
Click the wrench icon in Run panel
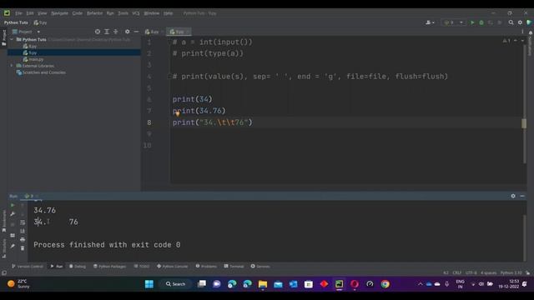click(13, 214)
